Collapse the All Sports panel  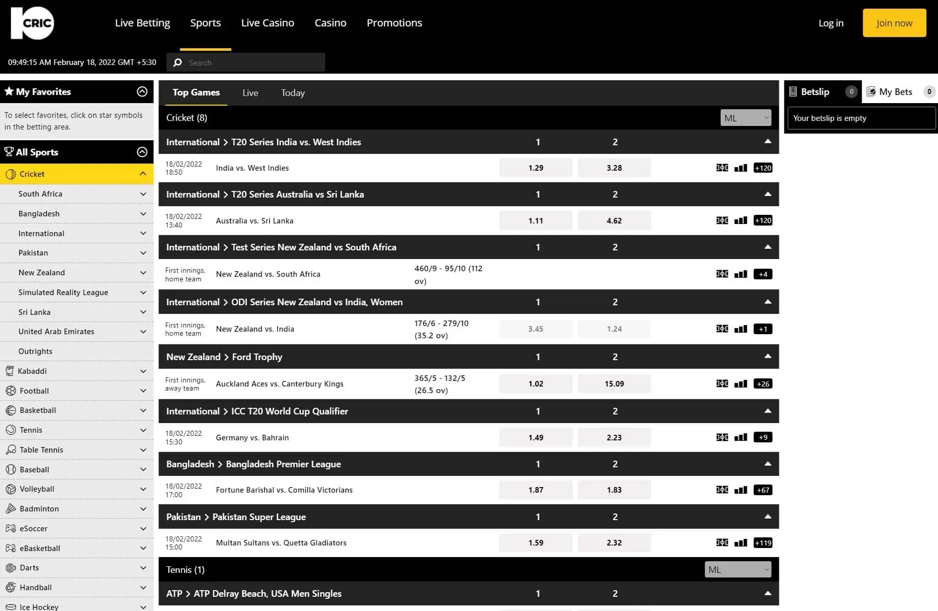pyautogui.click(x=142, y=152)
